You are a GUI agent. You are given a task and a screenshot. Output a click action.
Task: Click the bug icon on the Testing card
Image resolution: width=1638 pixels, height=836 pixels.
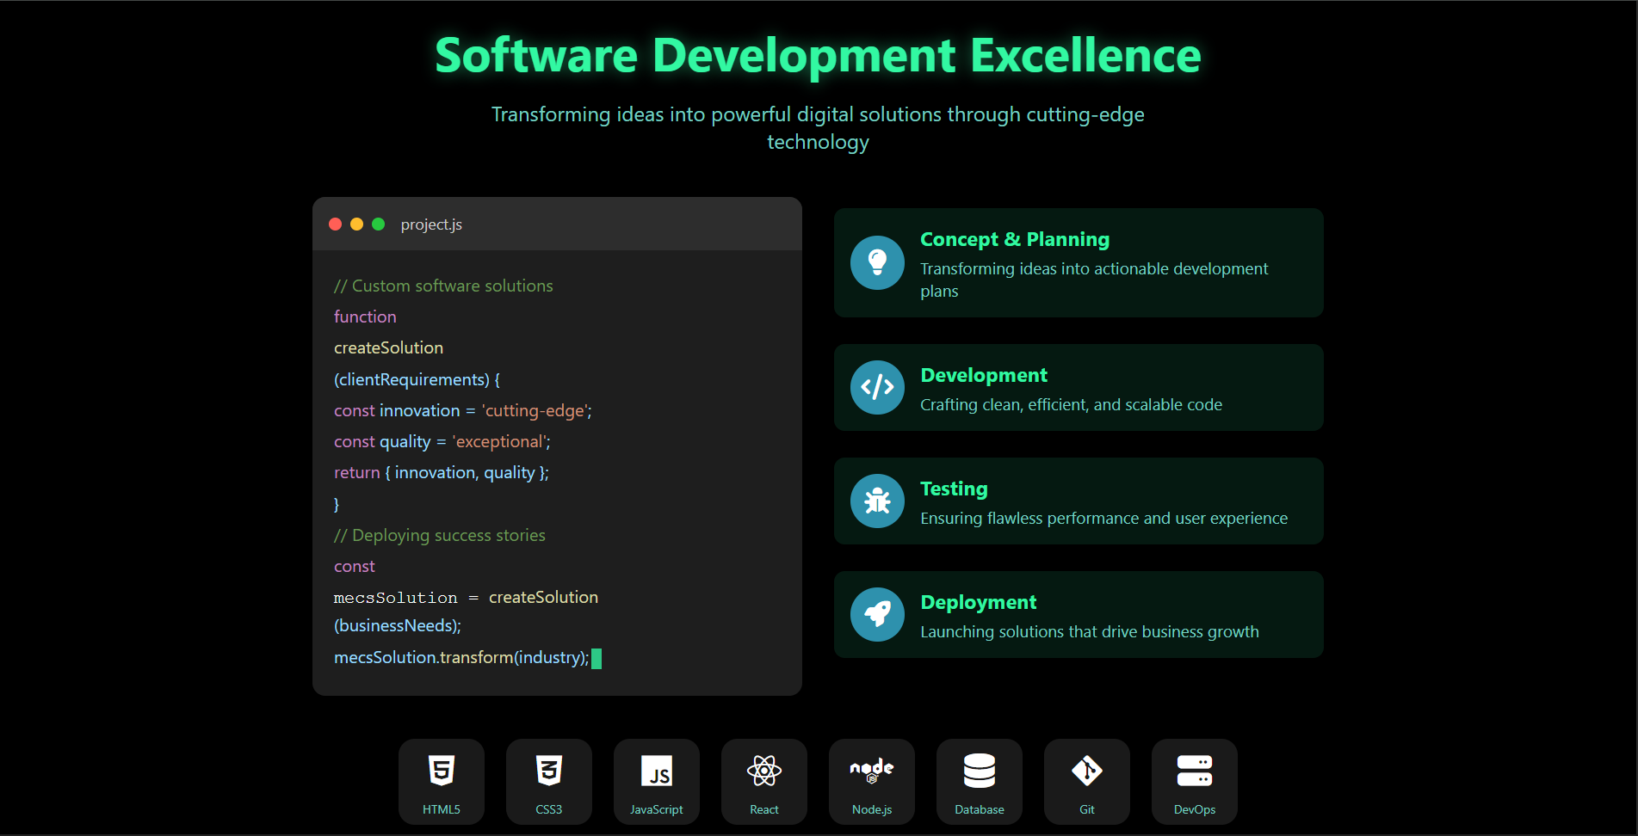877,501
